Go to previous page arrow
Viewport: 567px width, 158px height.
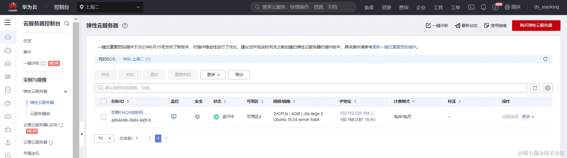tap(150, 138)
